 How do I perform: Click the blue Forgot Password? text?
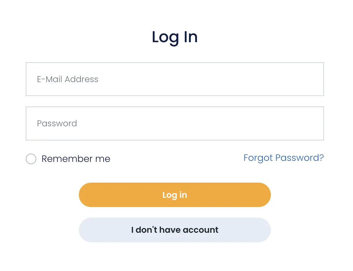tap(283, 158)
